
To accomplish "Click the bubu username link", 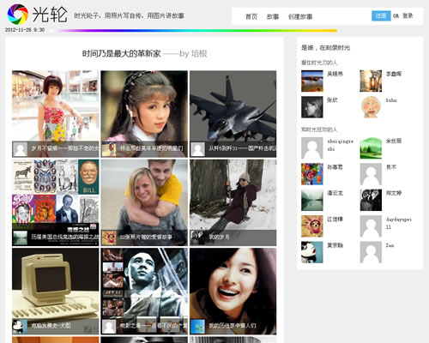I will (x=391, y=100).
